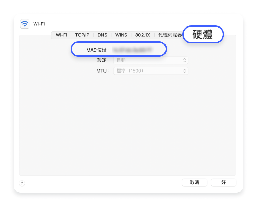Open the MTU dropdown showing 標準 (1500)
This screenshot has height=207, width=257.
click(x=151, y=71)
